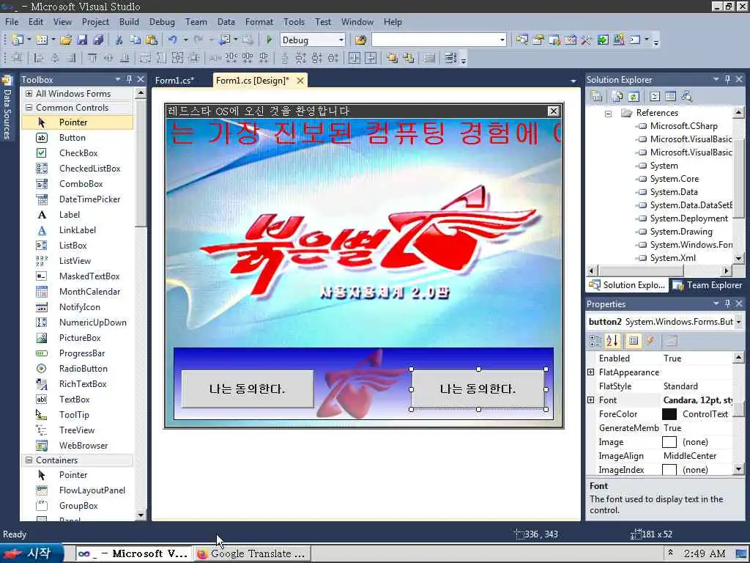Click the Save All icon
The height and width of the screenshot is (563, 750).
click(x=98, y=40)
